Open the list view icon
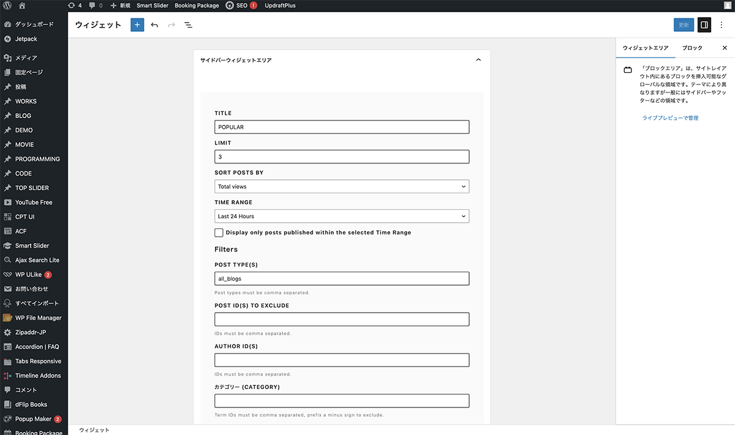 pyautogui.click(x=188, y=25)
